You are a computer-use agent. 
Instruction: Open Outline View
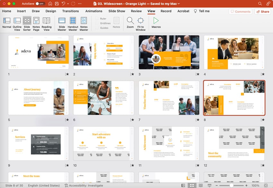coord(17,23)
